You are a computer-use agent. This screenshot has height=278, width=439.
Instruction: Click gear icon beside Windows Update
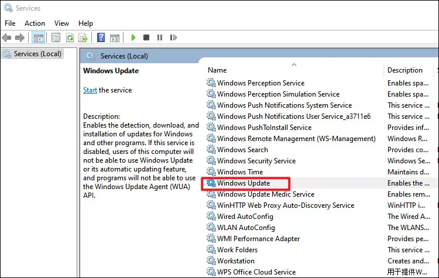(211, 183)
